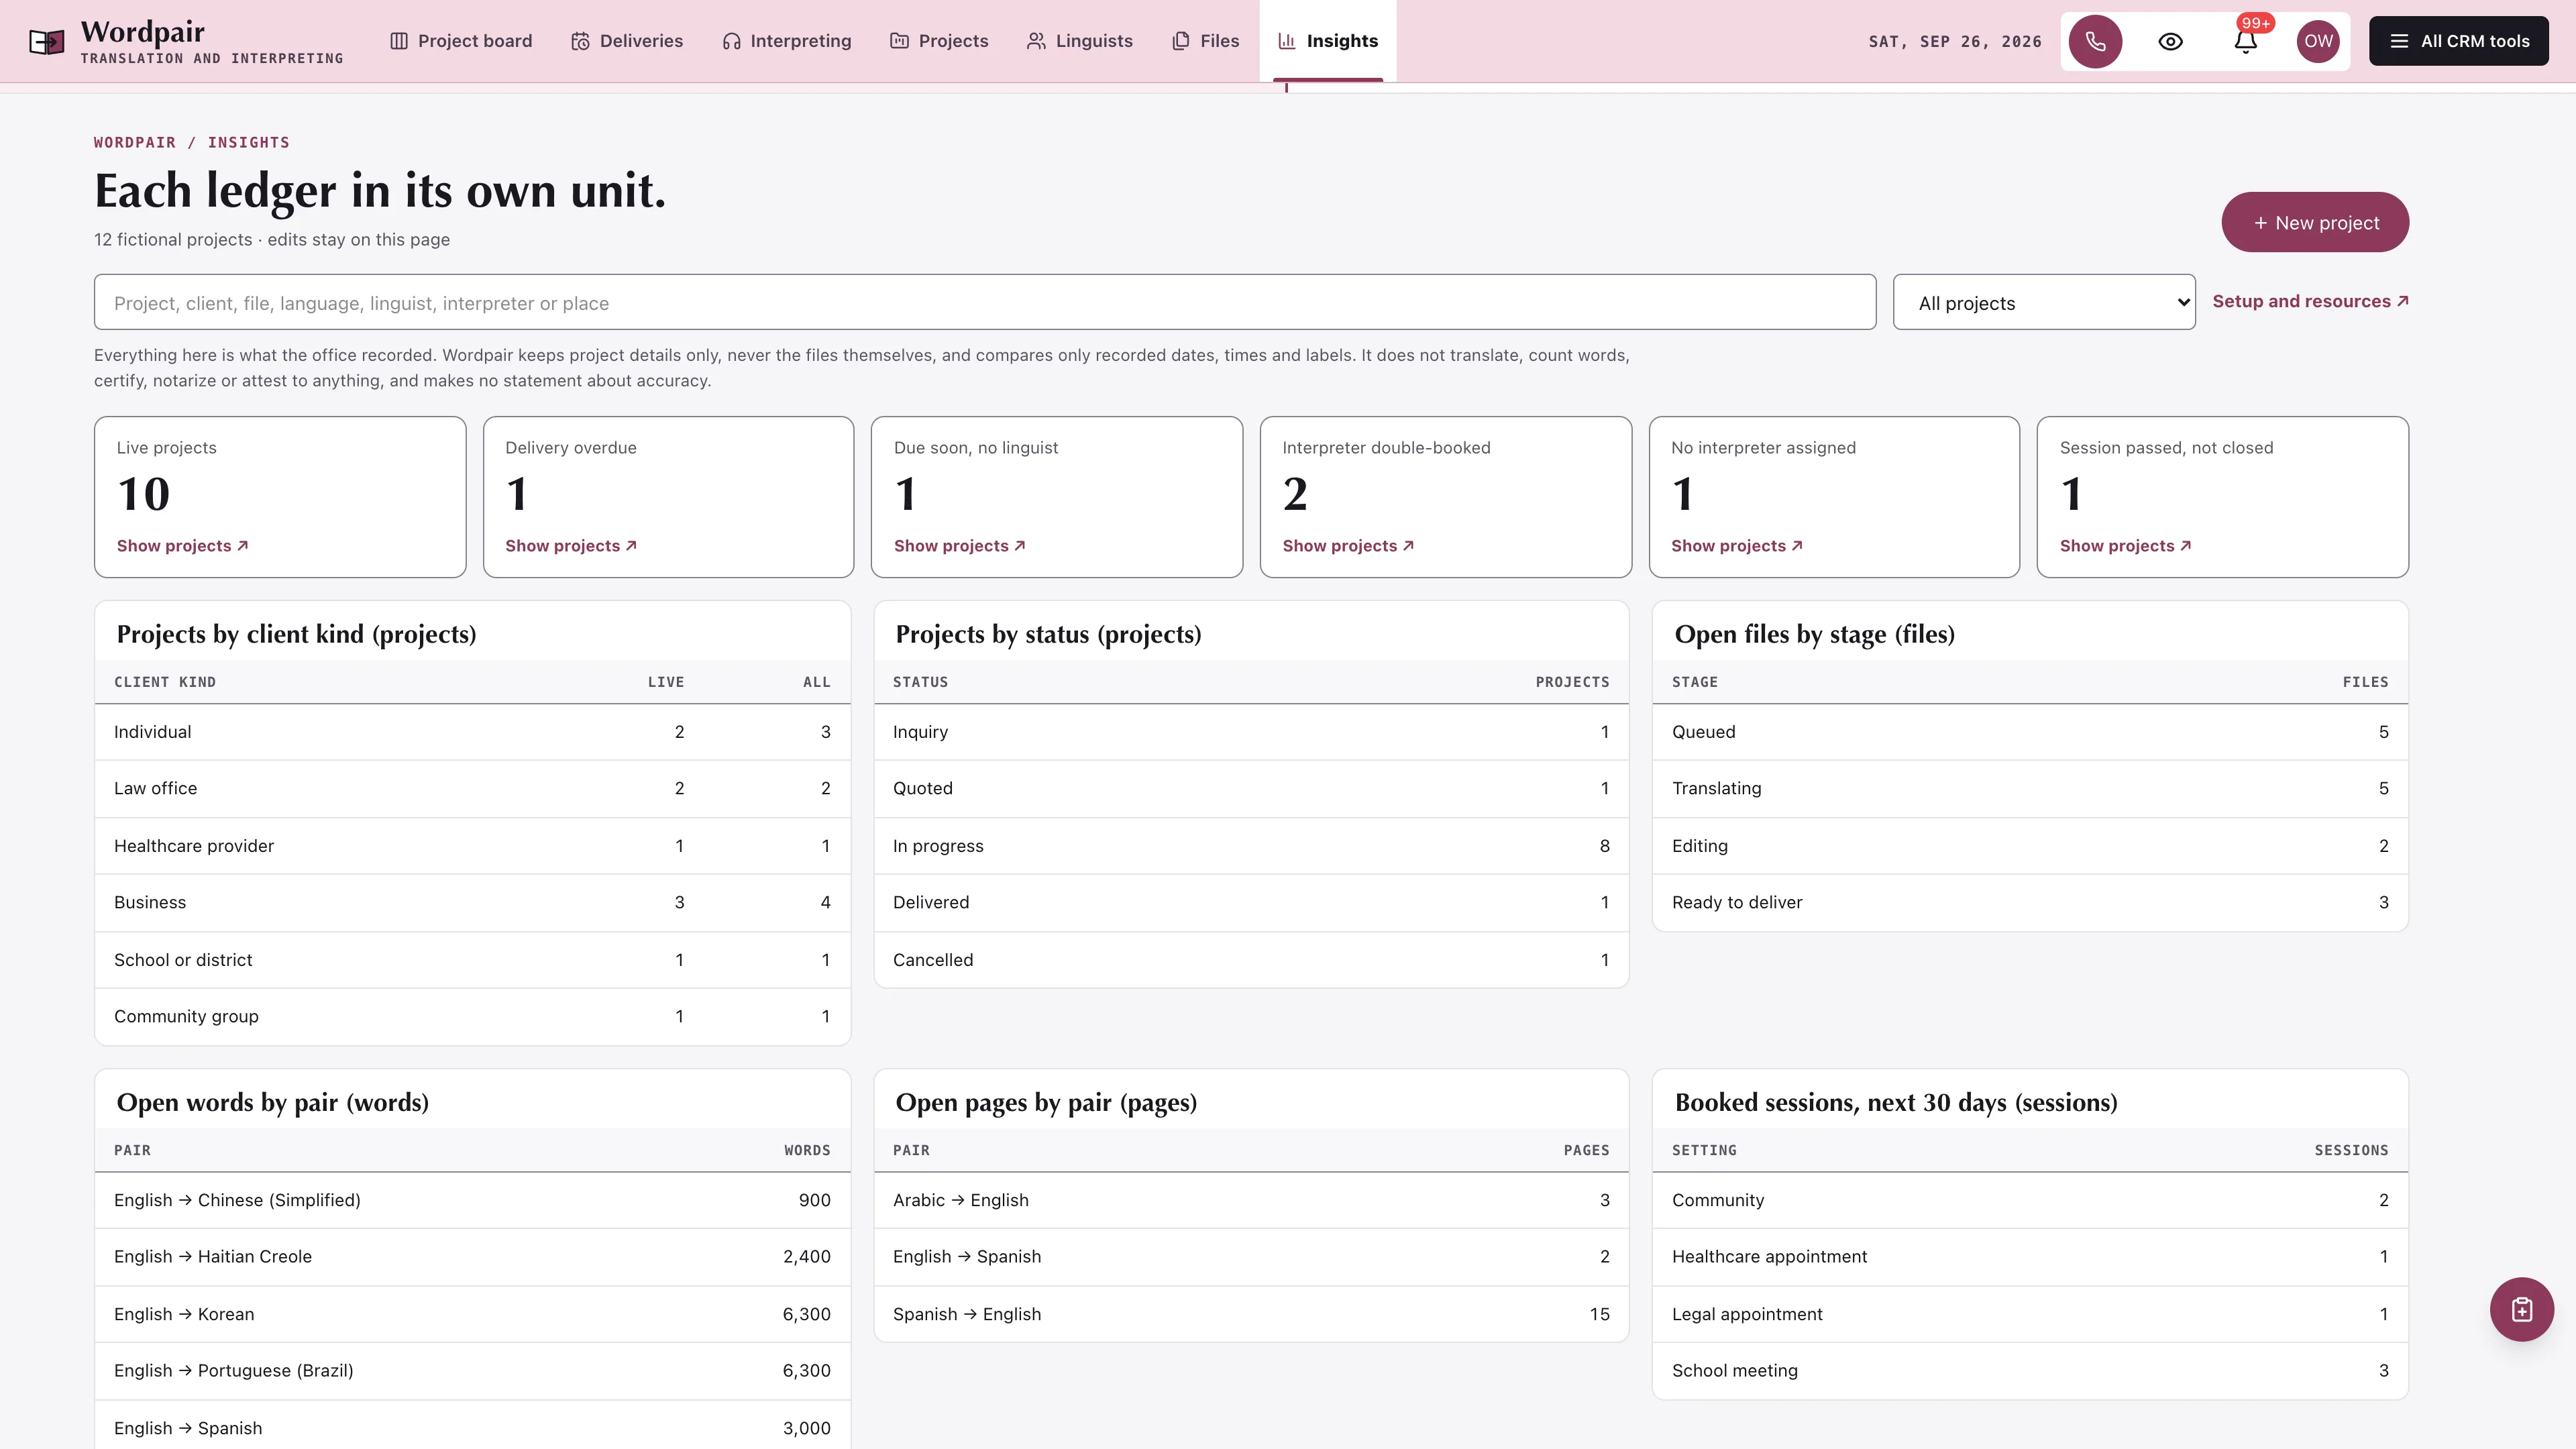Click the English → Haitian Creole row

[472, 1257]
